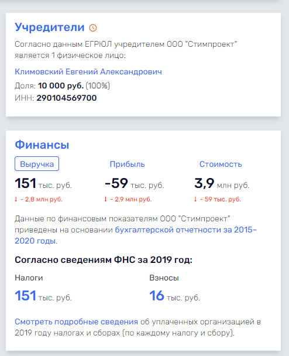Click Смотреть подробные сведения link
The width and height of the screenshot is (289, 356).
point(76,321)
